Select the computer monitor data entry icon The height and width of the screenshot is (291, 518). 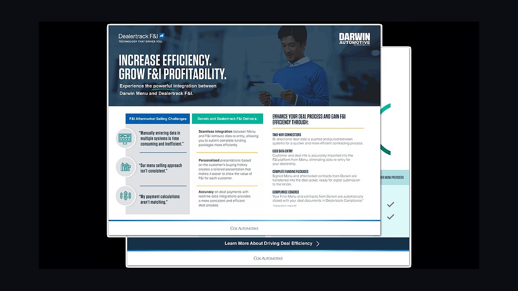click(x=126, y=139)
